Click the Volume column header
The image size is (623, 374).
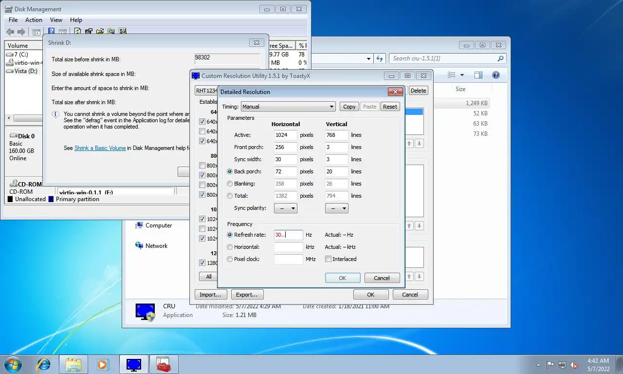coord(23,45)
